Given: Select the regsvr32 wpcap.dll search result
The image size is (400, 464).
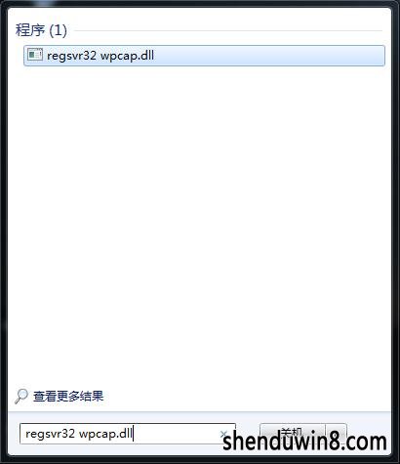Looking at the screenshot, I should point(204,56).
